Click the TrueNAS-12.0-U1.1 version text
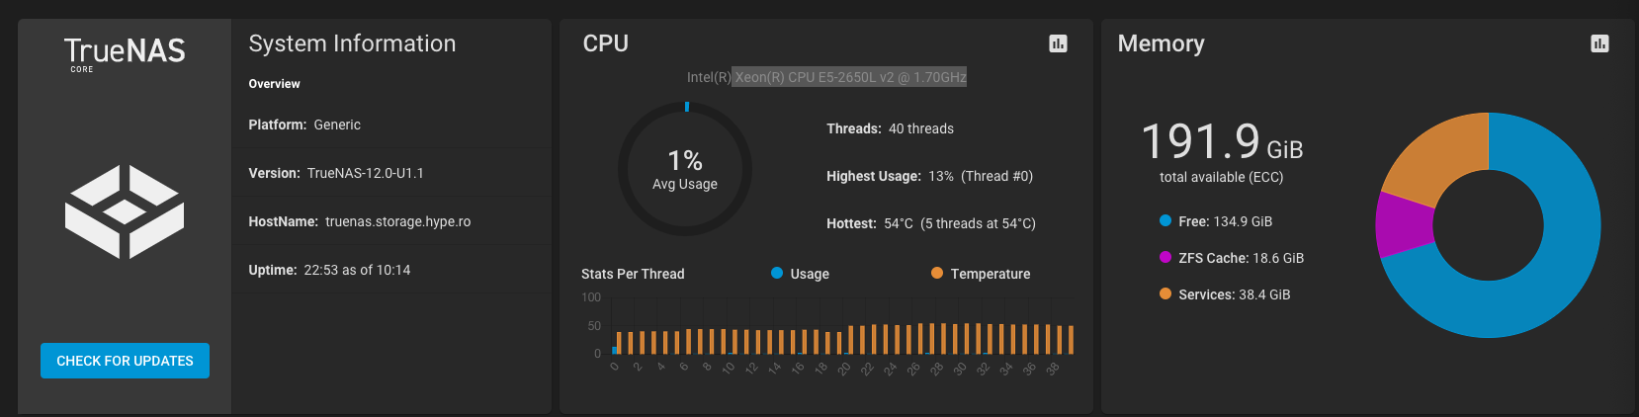Viewport: 1639px width, 417px height. pyautogui.click(x=365, y=173)
